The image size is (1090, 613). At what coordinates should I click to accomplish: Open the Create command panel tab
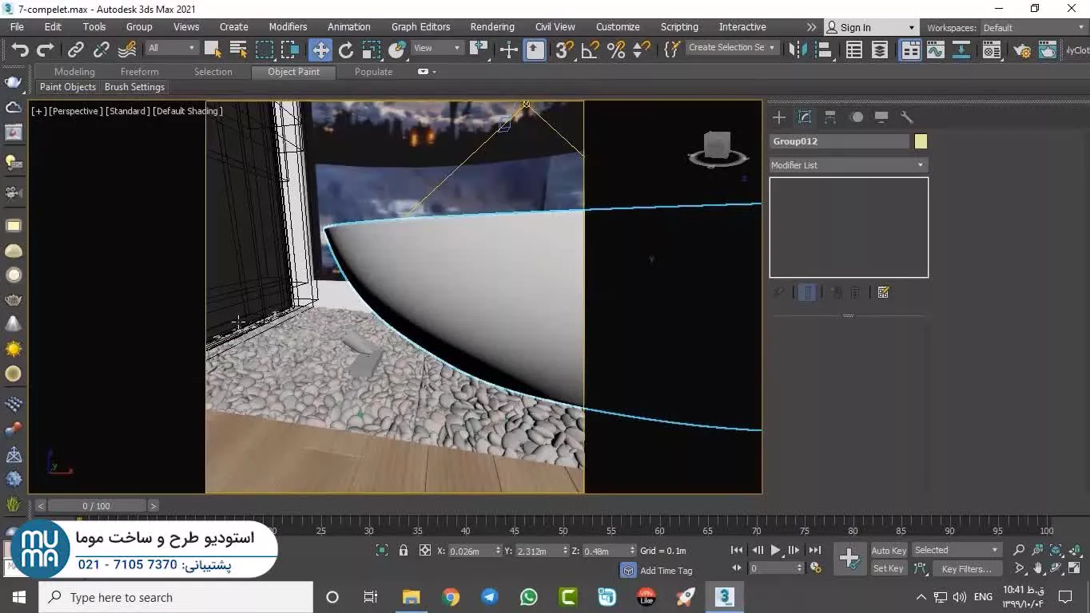(x=779, y=117)
